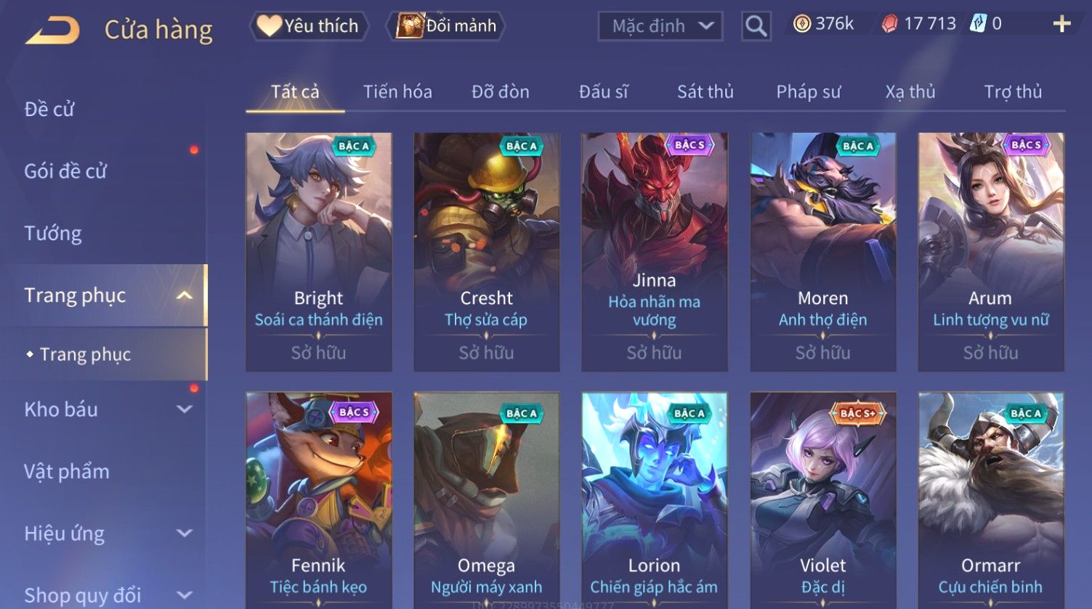Image resolution: width=1092 pixels, height=609 pixels.
Task: Click the back arrow icon
Action: (x=52, y=30)
